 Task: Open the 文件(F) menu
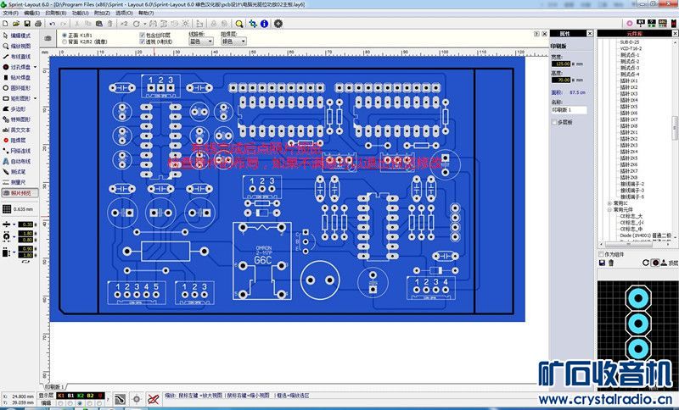pos(9,14)
